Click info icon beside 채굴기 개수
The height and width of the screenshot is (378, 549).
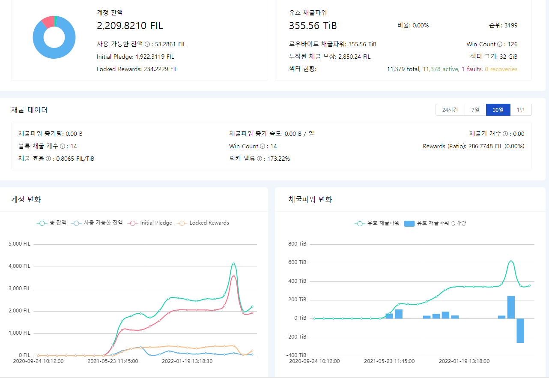[505, 134]
